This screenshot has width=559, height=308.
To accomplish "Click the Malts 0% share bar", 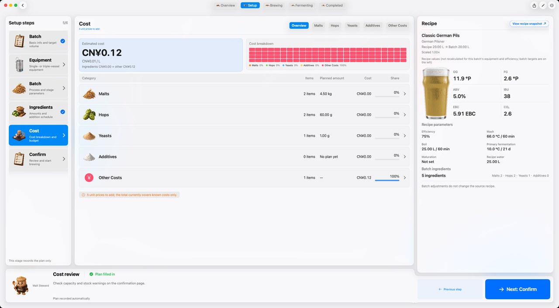I will click(387, 96).
